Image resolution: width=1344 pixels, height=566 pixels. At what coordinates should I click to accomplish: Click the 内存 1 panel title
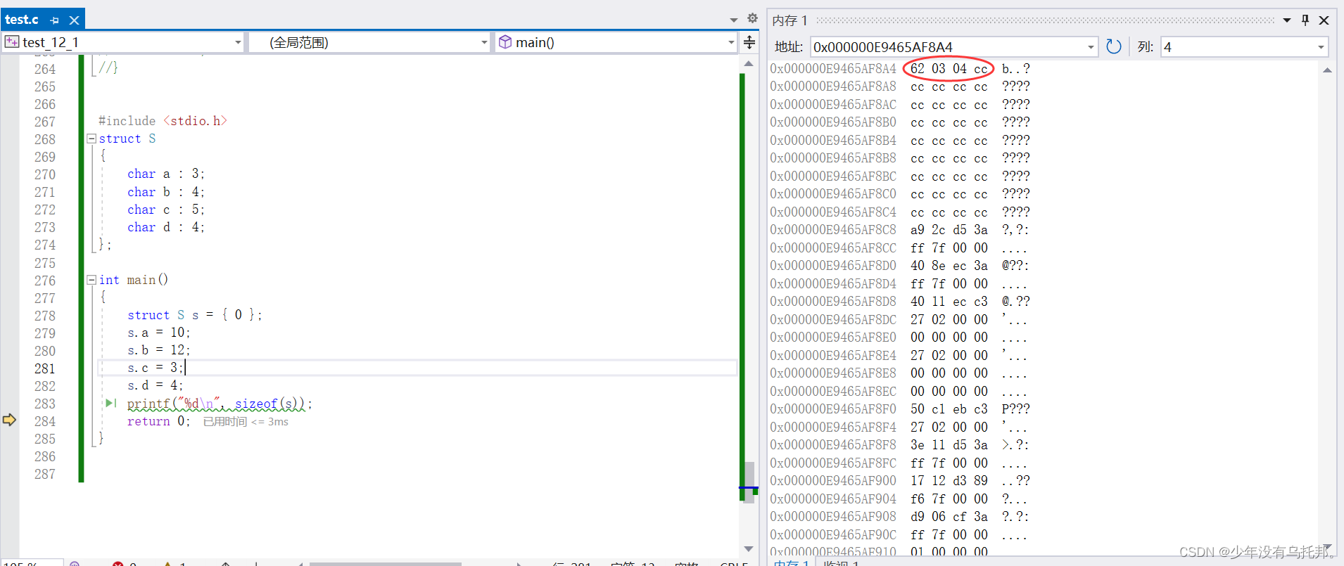click(x=790, y=20)
